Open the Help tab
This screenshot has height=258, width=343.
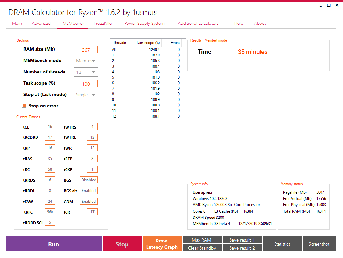click(x=239, y=23)
